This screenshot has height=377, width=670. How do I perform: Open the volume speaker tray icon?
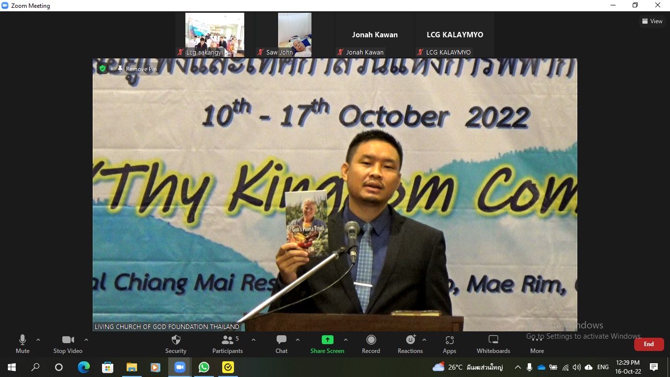click(577, 367)
